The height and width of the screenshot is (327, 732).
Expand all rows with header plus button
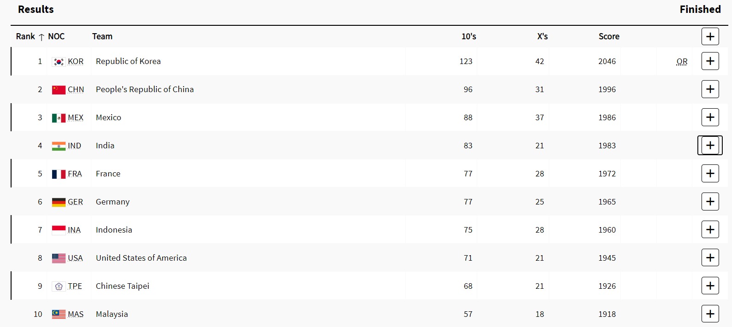point(710,36)
